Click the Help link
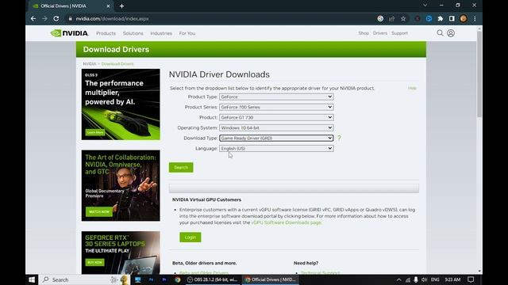The height and width of the screenshot is (285, 508). 412,88
